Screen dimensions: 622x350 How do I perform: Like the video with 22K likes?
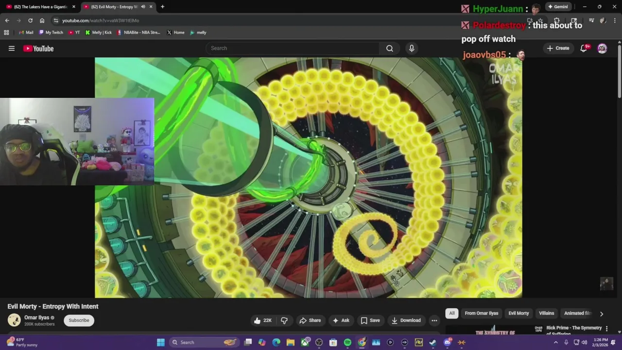[x=262, y=320]
